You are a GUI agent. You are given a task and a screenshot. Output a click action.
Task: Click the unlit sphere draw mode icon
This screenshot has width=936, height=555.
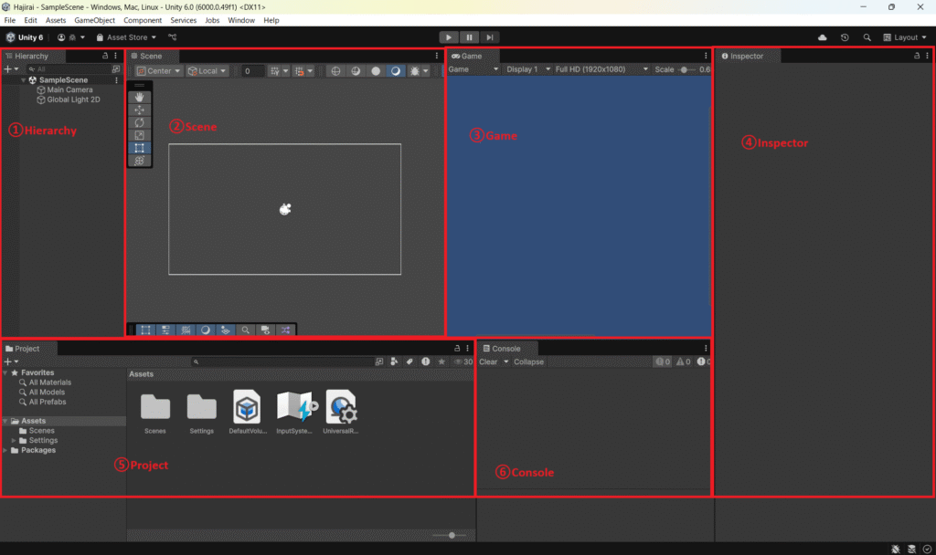point(376,71)
